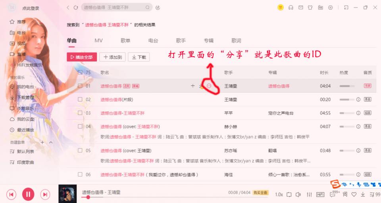Click the volume speaker icon
381x203 pixels.
[x=298, y=195]
